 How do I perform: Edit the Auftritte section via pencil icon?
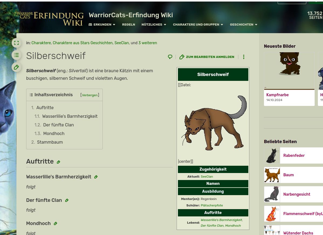(59, 162)
